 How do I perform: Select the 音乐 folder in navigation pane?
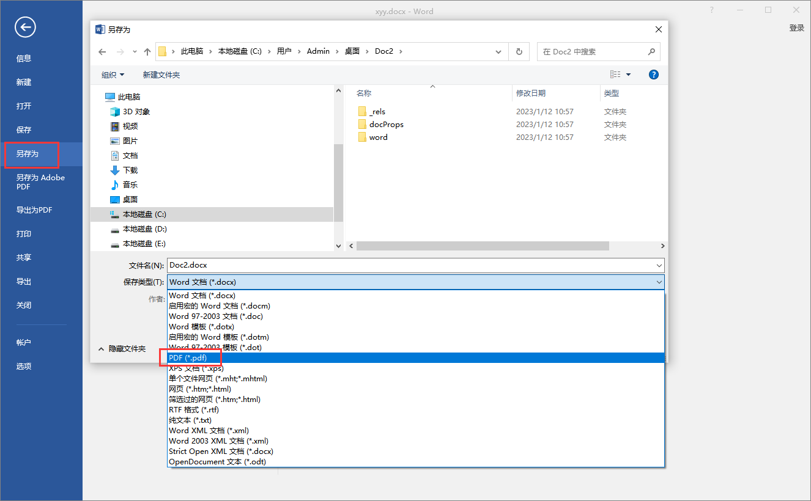coord(130,185)
